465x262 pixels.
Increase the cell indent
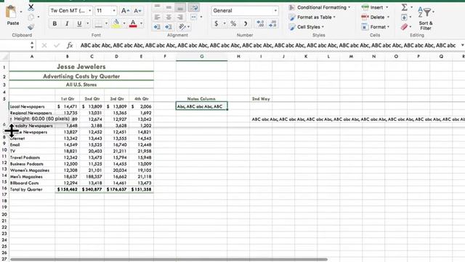coord(169,27)
